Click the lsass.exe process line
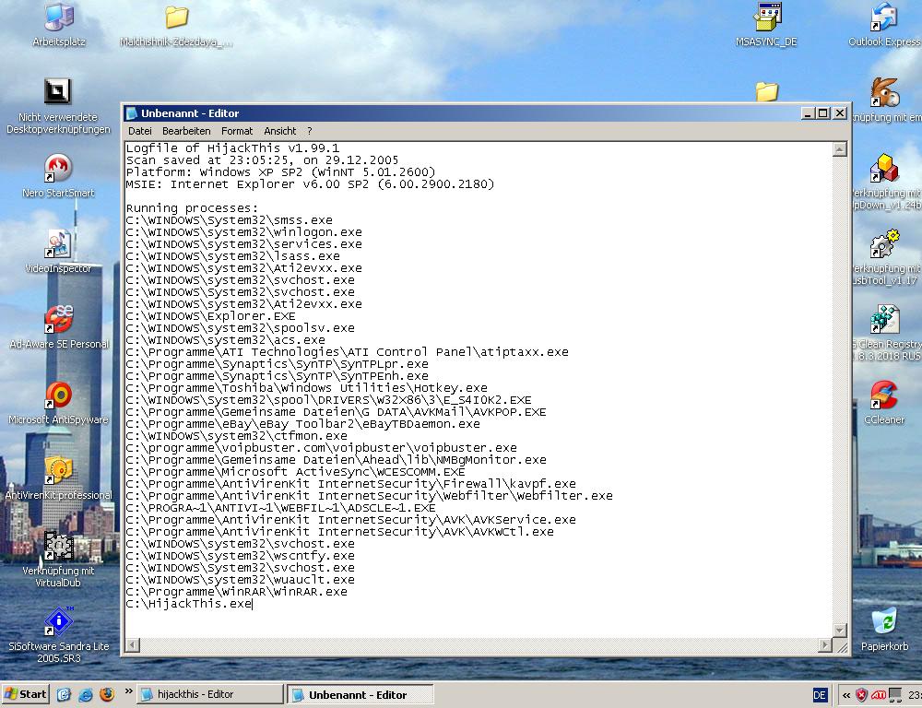Screen dimensions: 922x708 click(233, 255)
